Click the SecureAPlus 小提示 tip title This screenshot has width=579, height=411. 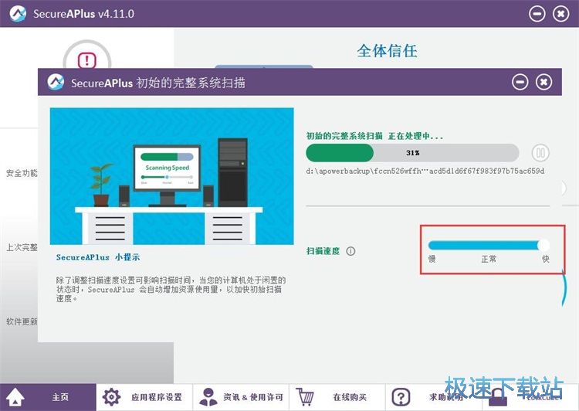tap(98, 257)
